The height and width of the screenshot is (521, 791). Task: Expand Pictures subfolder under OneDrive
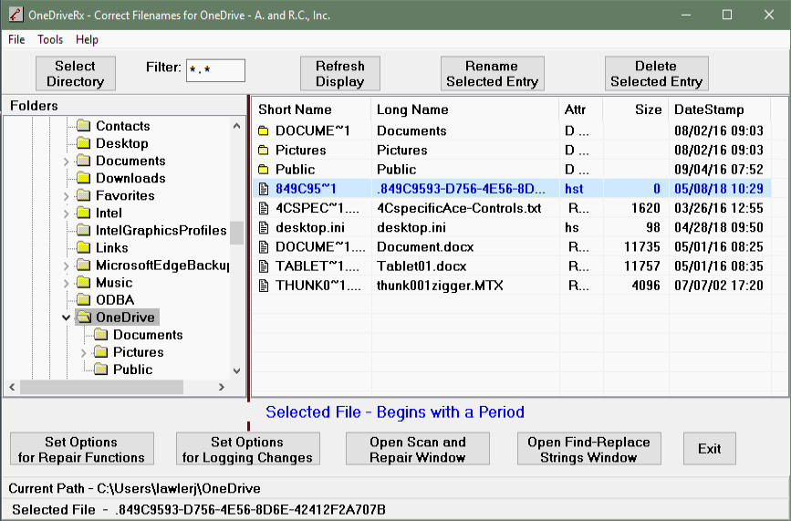pyautogui.click(x=84, y=352)
